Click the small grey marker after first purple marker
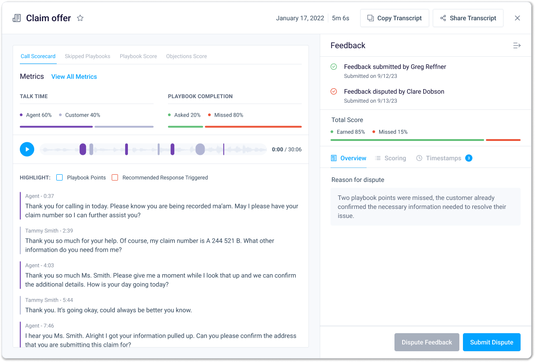Image resolution: width=535 pixels, height=362 pixels. [91, 149]
